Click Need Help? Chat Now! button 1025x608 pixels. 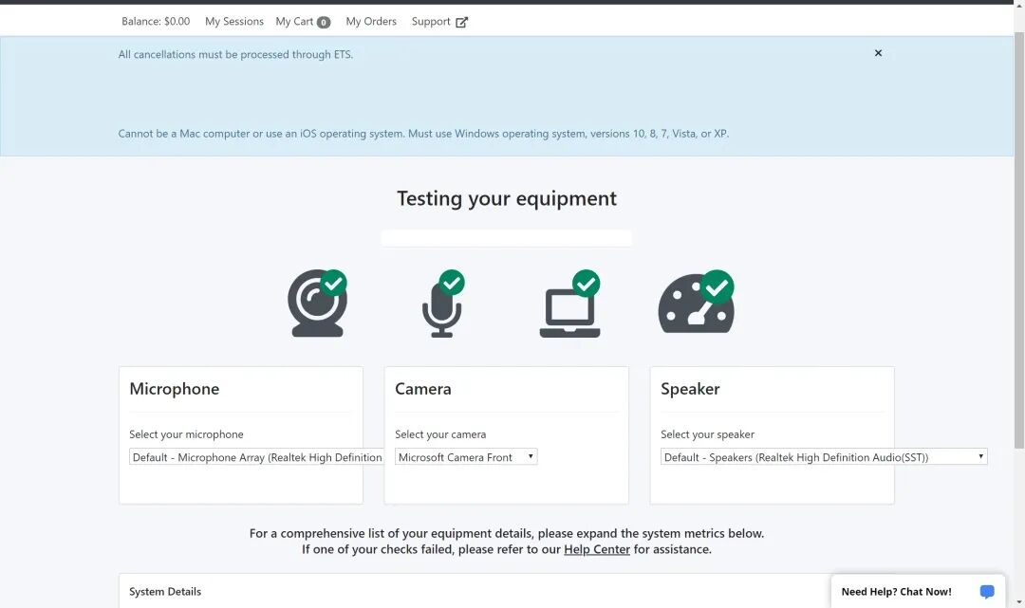tap(918, 591)
